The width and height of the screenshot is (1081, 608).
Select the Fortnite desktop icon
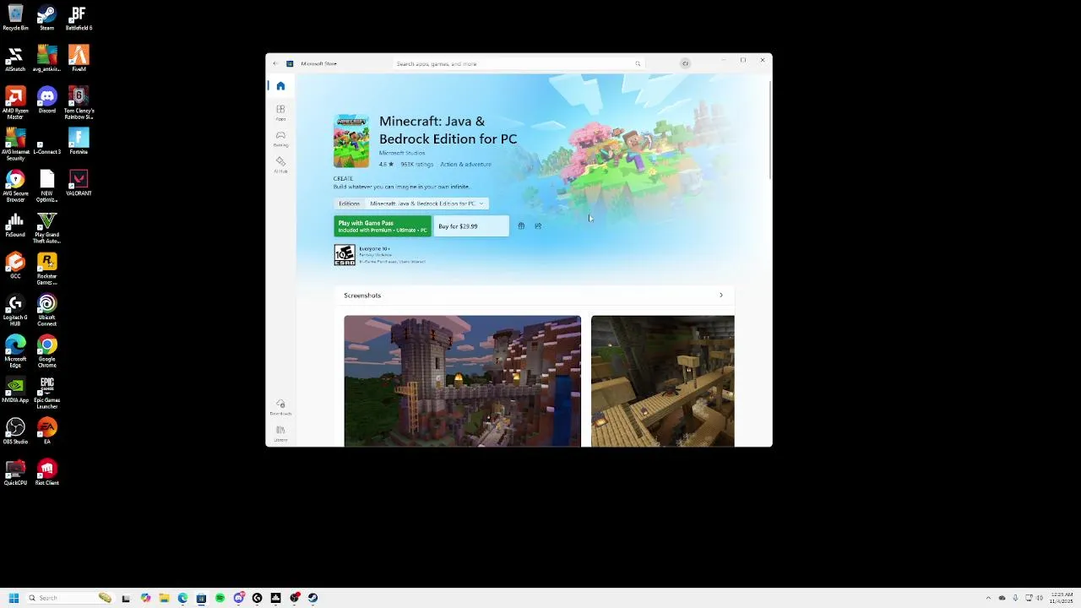pos(79,142)
